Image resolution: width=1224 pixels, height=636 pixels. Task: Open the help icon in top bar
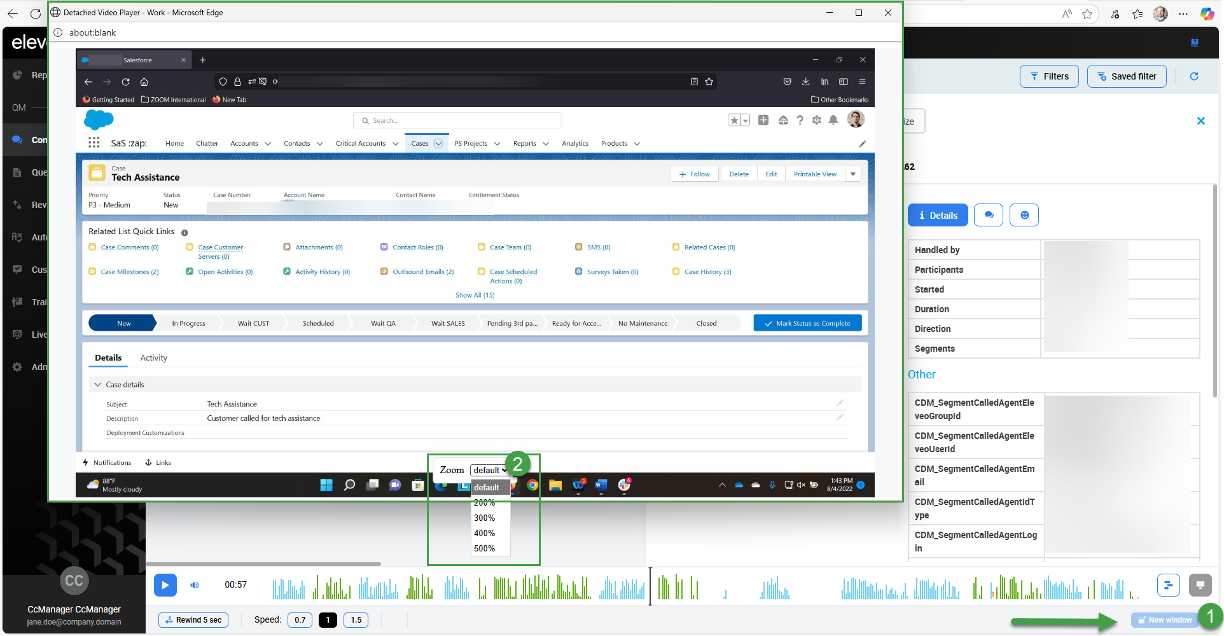[1194, 43]
